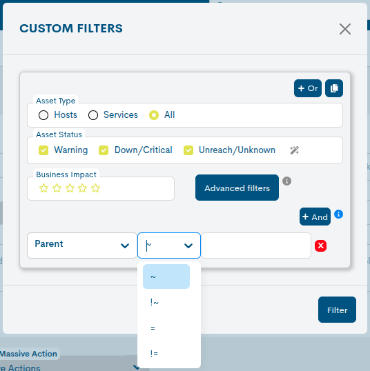Apply with the Filter button
370x371 pixels.
(x=337, y=310)
